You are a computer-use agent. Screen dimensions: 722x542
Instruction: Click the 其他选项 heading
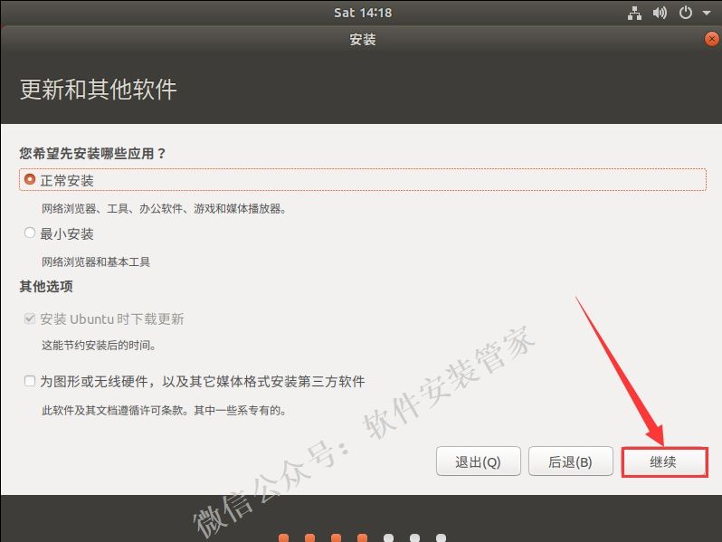click(x=46, y=287)
